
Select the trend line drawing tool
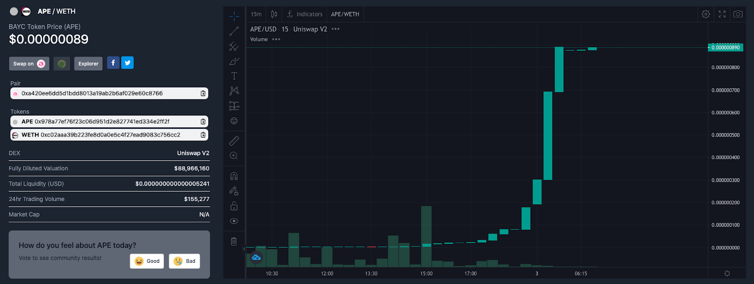click(234, 31)
